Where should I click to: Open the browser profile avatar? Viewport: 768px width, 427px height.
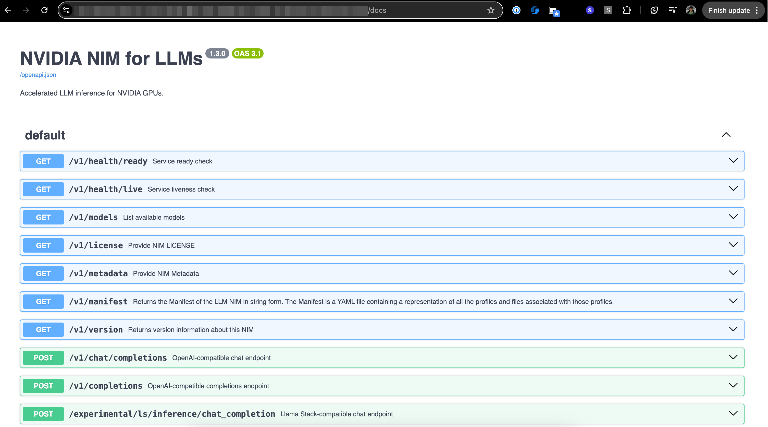[x=690, y=10]
